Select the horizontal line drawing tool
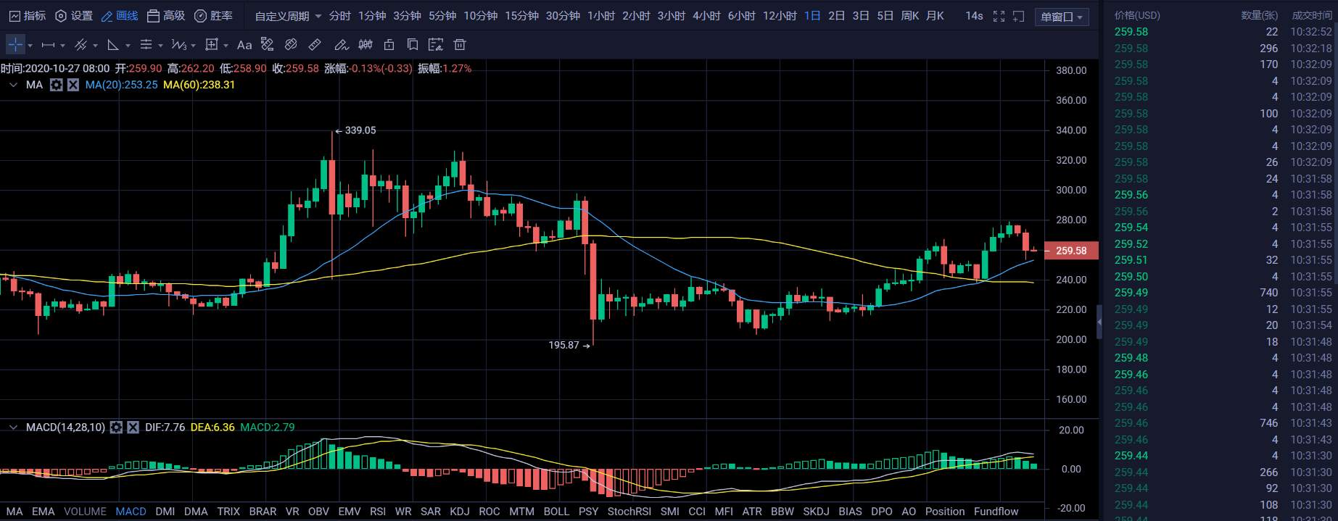Image resolution: width=1338 pixels, height=521 pixels. (48, 45)
